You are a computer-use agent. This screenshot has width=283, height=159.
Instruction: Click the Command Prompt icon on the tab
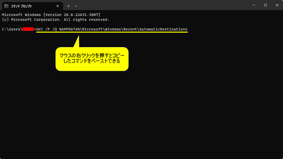click(x=6, y=6)
